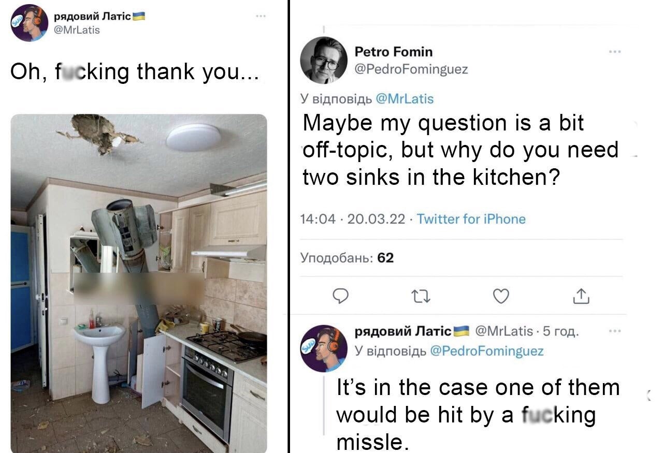Like the tweet with the heart icon
Screen dimensions: 663x453
pyautogui.click(x=500, y=296)
